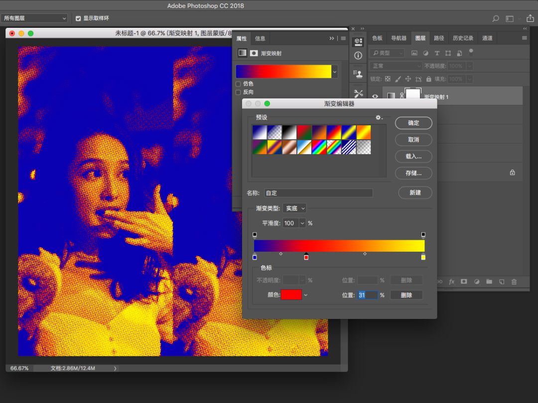Enable the 仿色 (dither) checkbox
The width and height of the screenshot is (538, 403).
[x=238, y=84]
